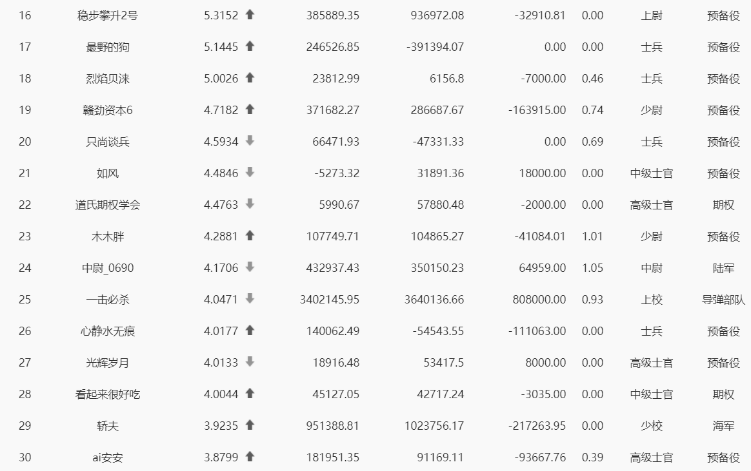Click the down arrow next to 4.4846
Viewport: 751px width, 471px height.
250,172
